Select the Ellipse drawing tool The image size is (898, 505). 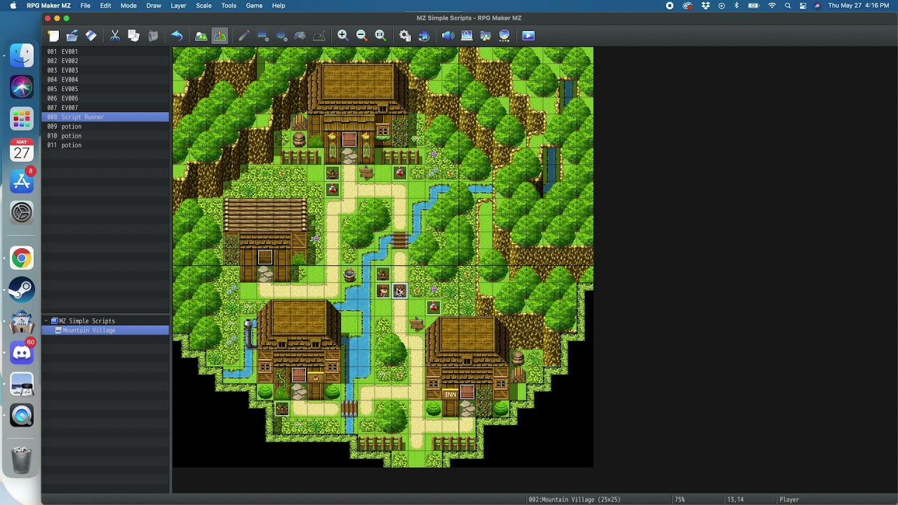pyautogui.click(x=281, y=36)
